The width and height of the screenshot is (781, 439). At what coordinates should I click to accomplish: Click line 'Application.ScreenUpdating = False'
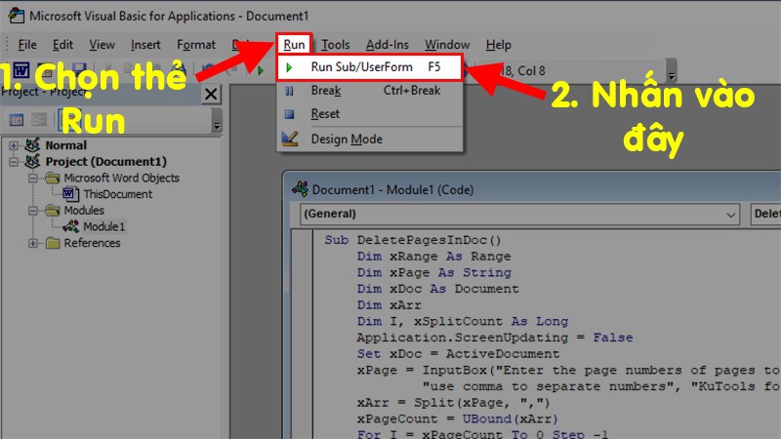(x=495, y=338)
